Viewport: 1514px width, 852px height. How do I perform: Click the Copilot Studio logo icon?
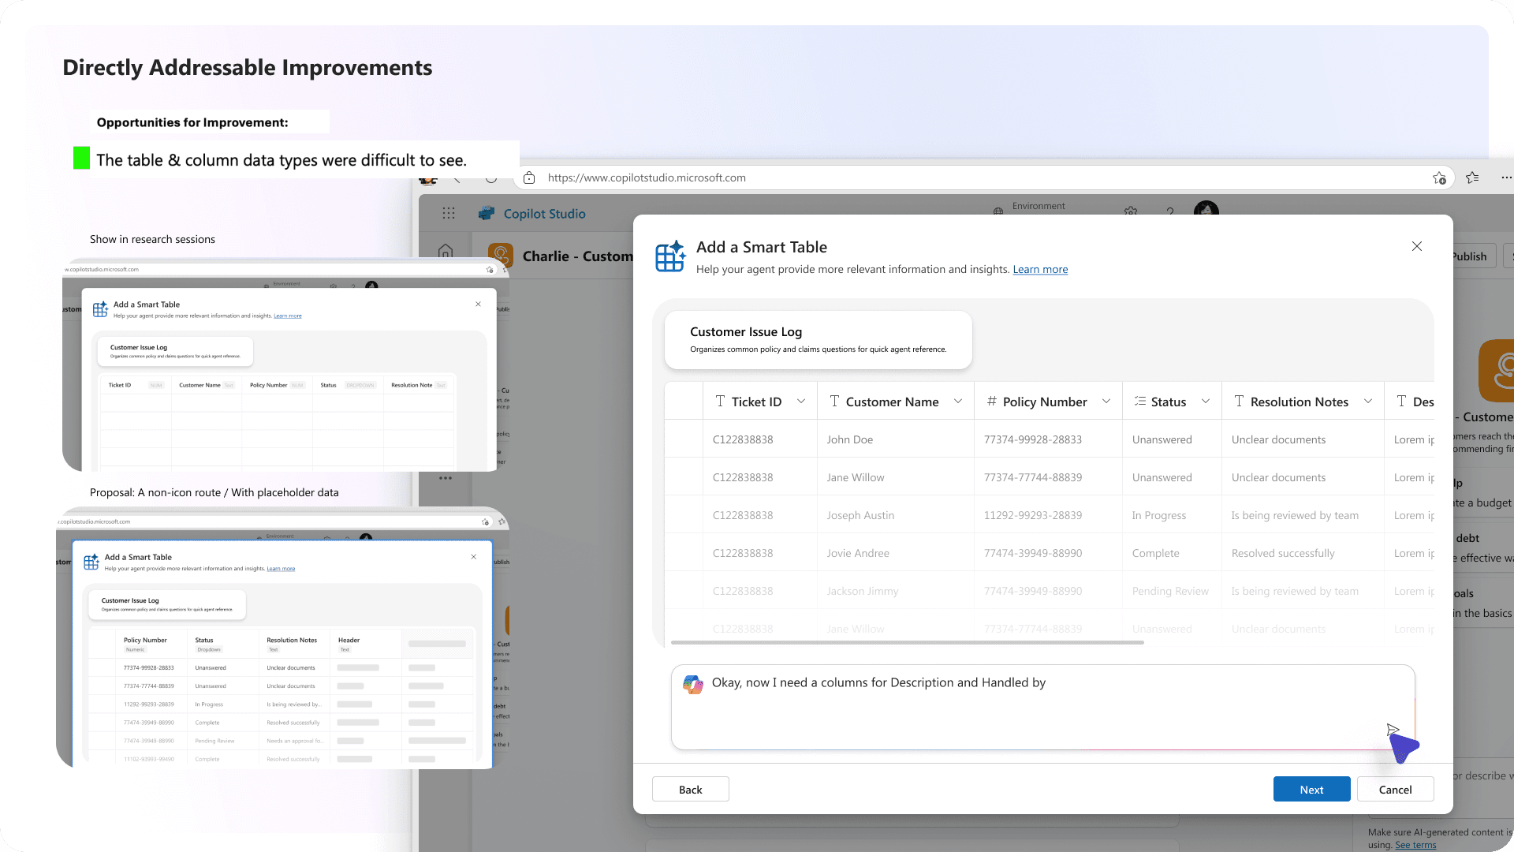coord(487,213)
